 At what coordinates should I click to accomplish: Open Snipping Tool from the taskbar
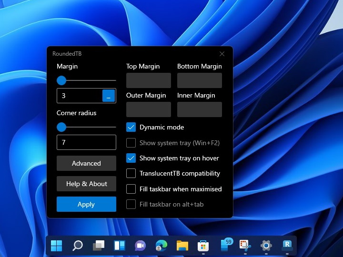point(245,246)
